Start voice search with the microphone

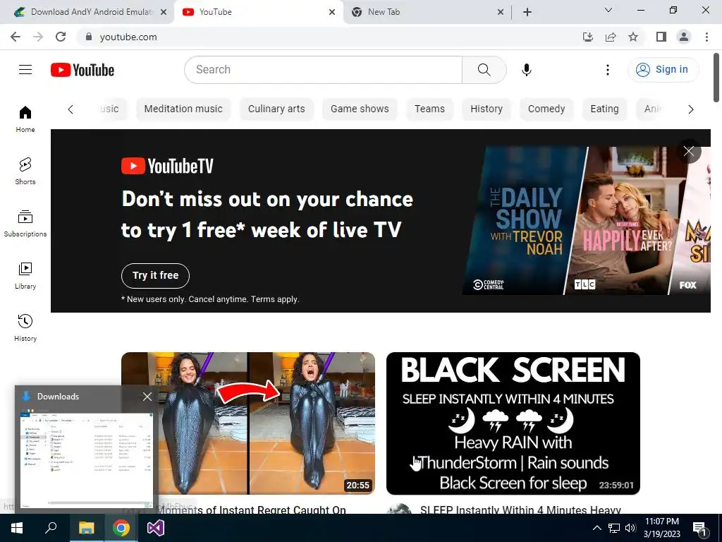click(526, 70)
